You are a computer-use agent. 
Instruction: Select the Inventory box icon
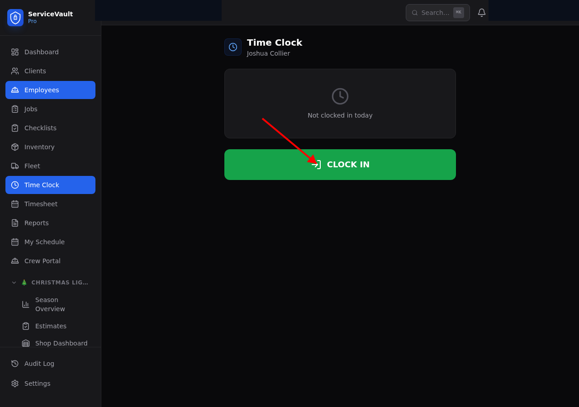pos(14,147)
